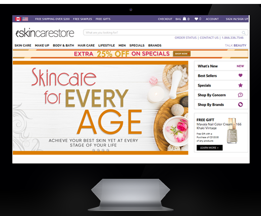Select the first carousel dot
Screen dimensions: 261x216
click(x=94, y=150)
